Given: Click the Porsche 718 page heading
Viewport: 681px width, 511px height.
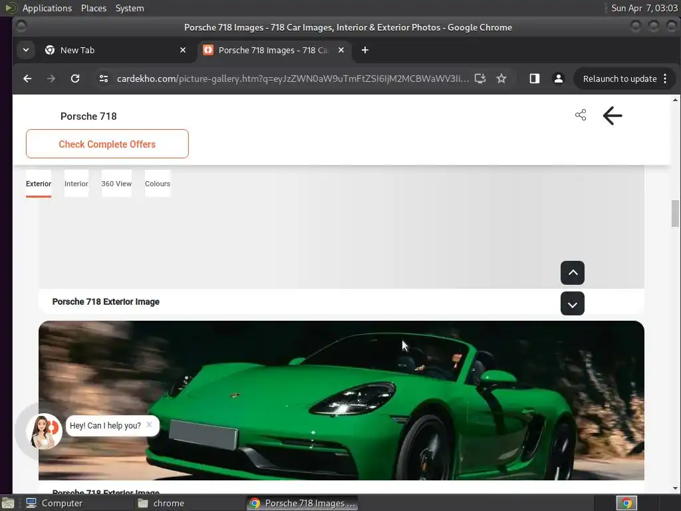Looking at the screenshot, I should [88, 116].
